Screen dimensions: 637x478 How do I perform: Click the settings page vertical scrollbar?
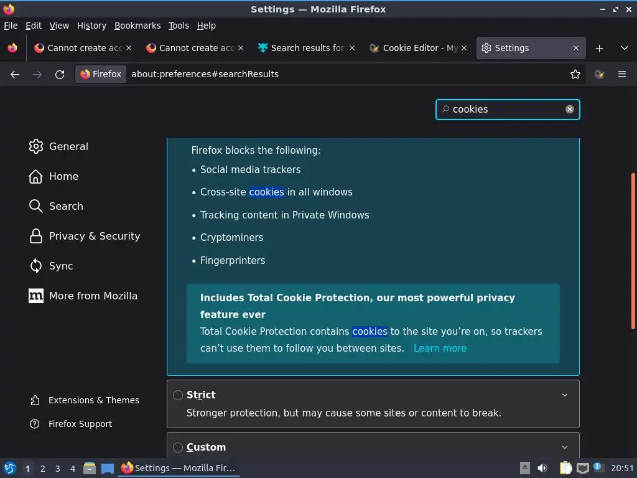click(x=633, y=251)
